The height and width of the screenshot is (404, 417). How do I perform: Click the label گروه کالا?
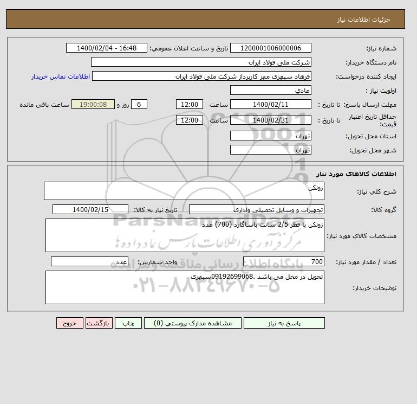coord(384,210)
